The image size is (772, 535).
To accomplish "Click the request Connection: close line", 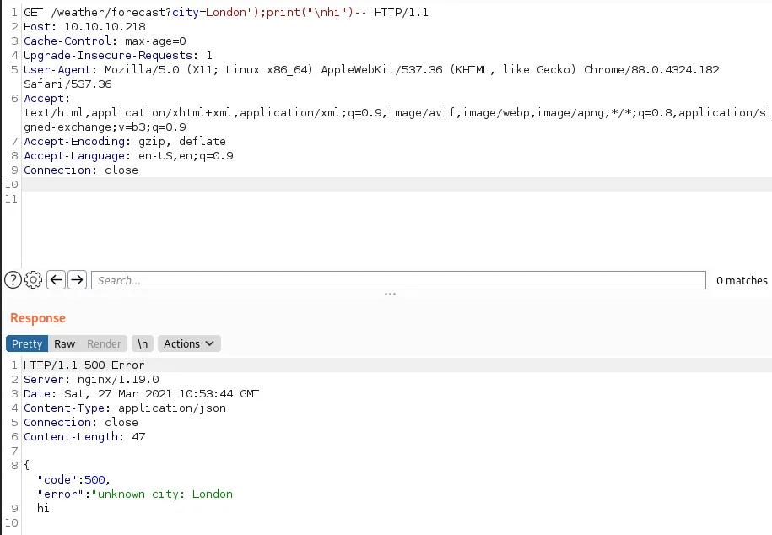I will pos(81,170).
